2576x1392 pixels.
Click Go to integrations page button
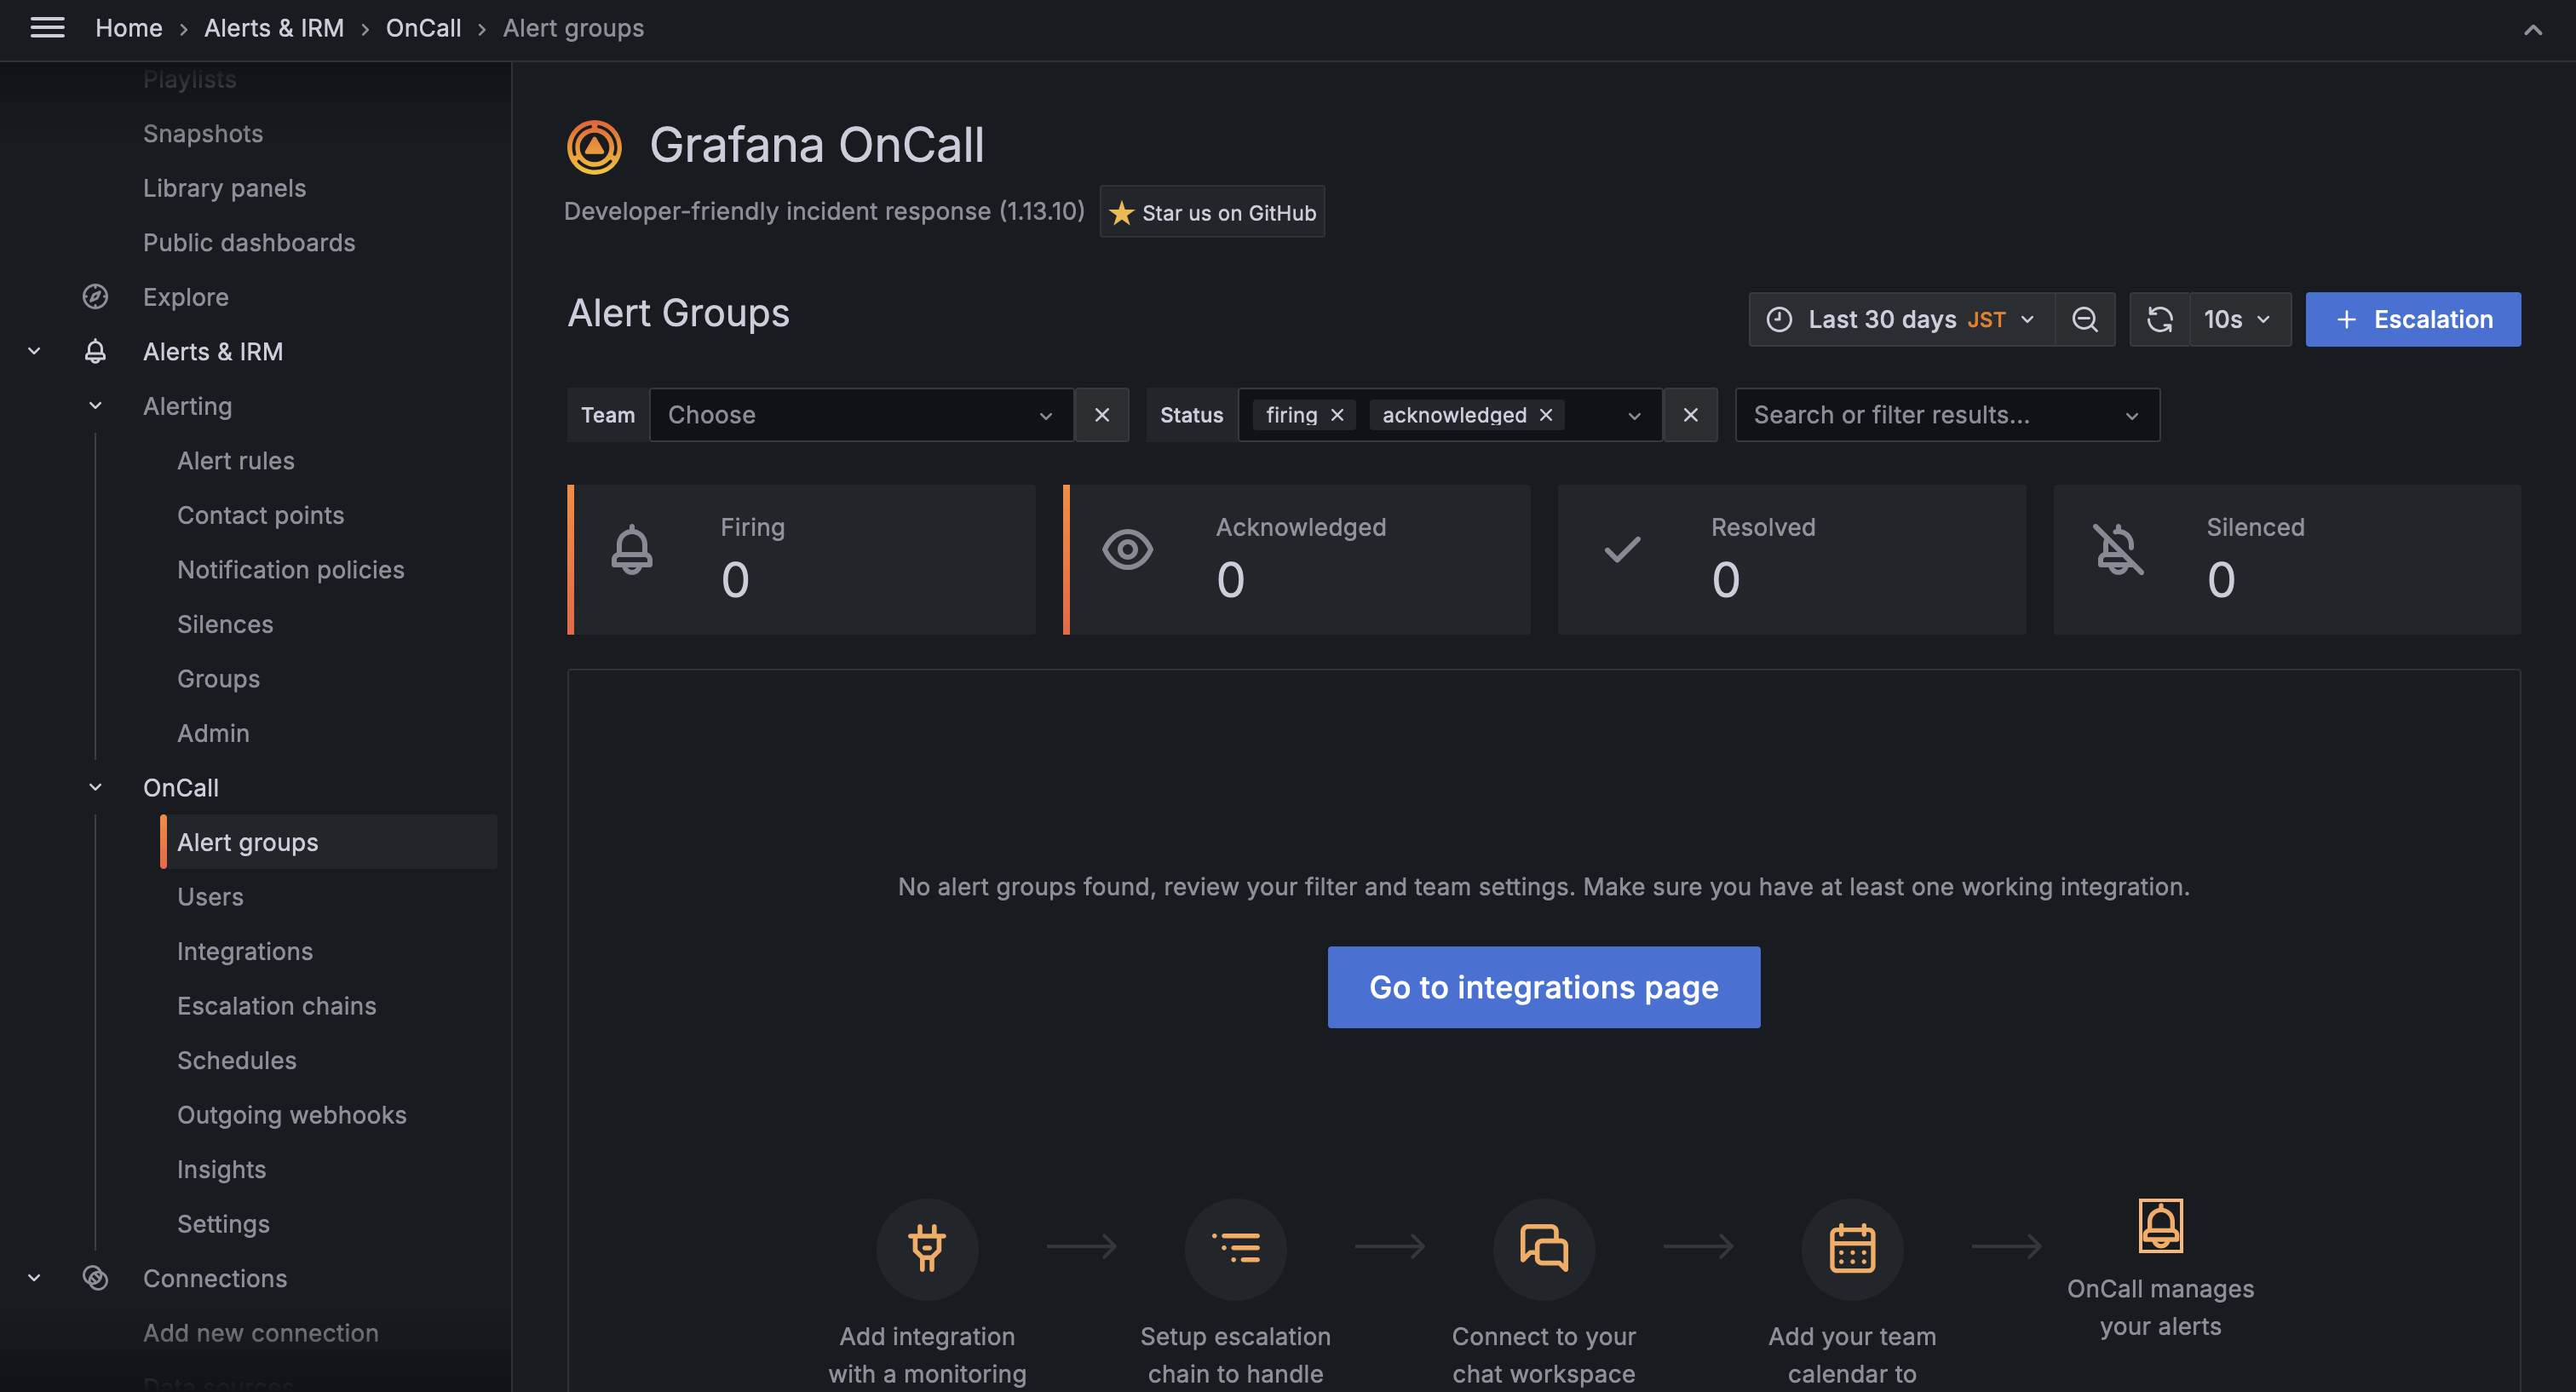pos(1543,987)
